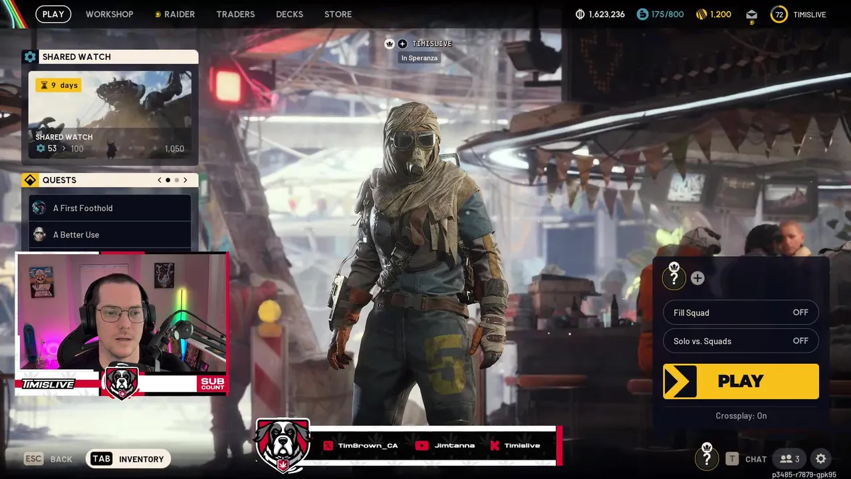The image size is (851, 479).
Task: Click the Quests header icon
Action: click(30, 180)
